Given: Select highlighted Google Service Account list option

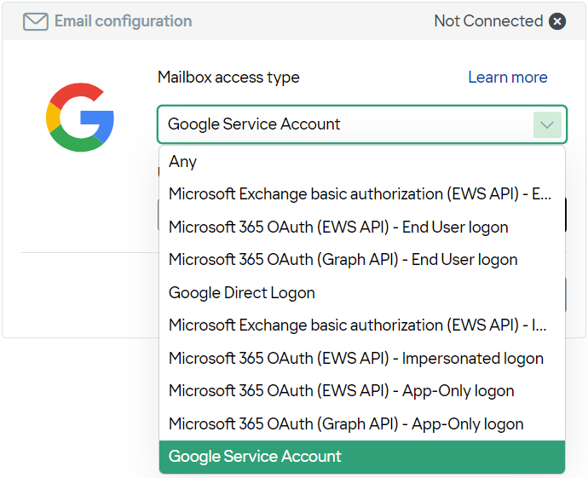Looking at the screenshot, I should pyautogui.click(x=362, y=457).
